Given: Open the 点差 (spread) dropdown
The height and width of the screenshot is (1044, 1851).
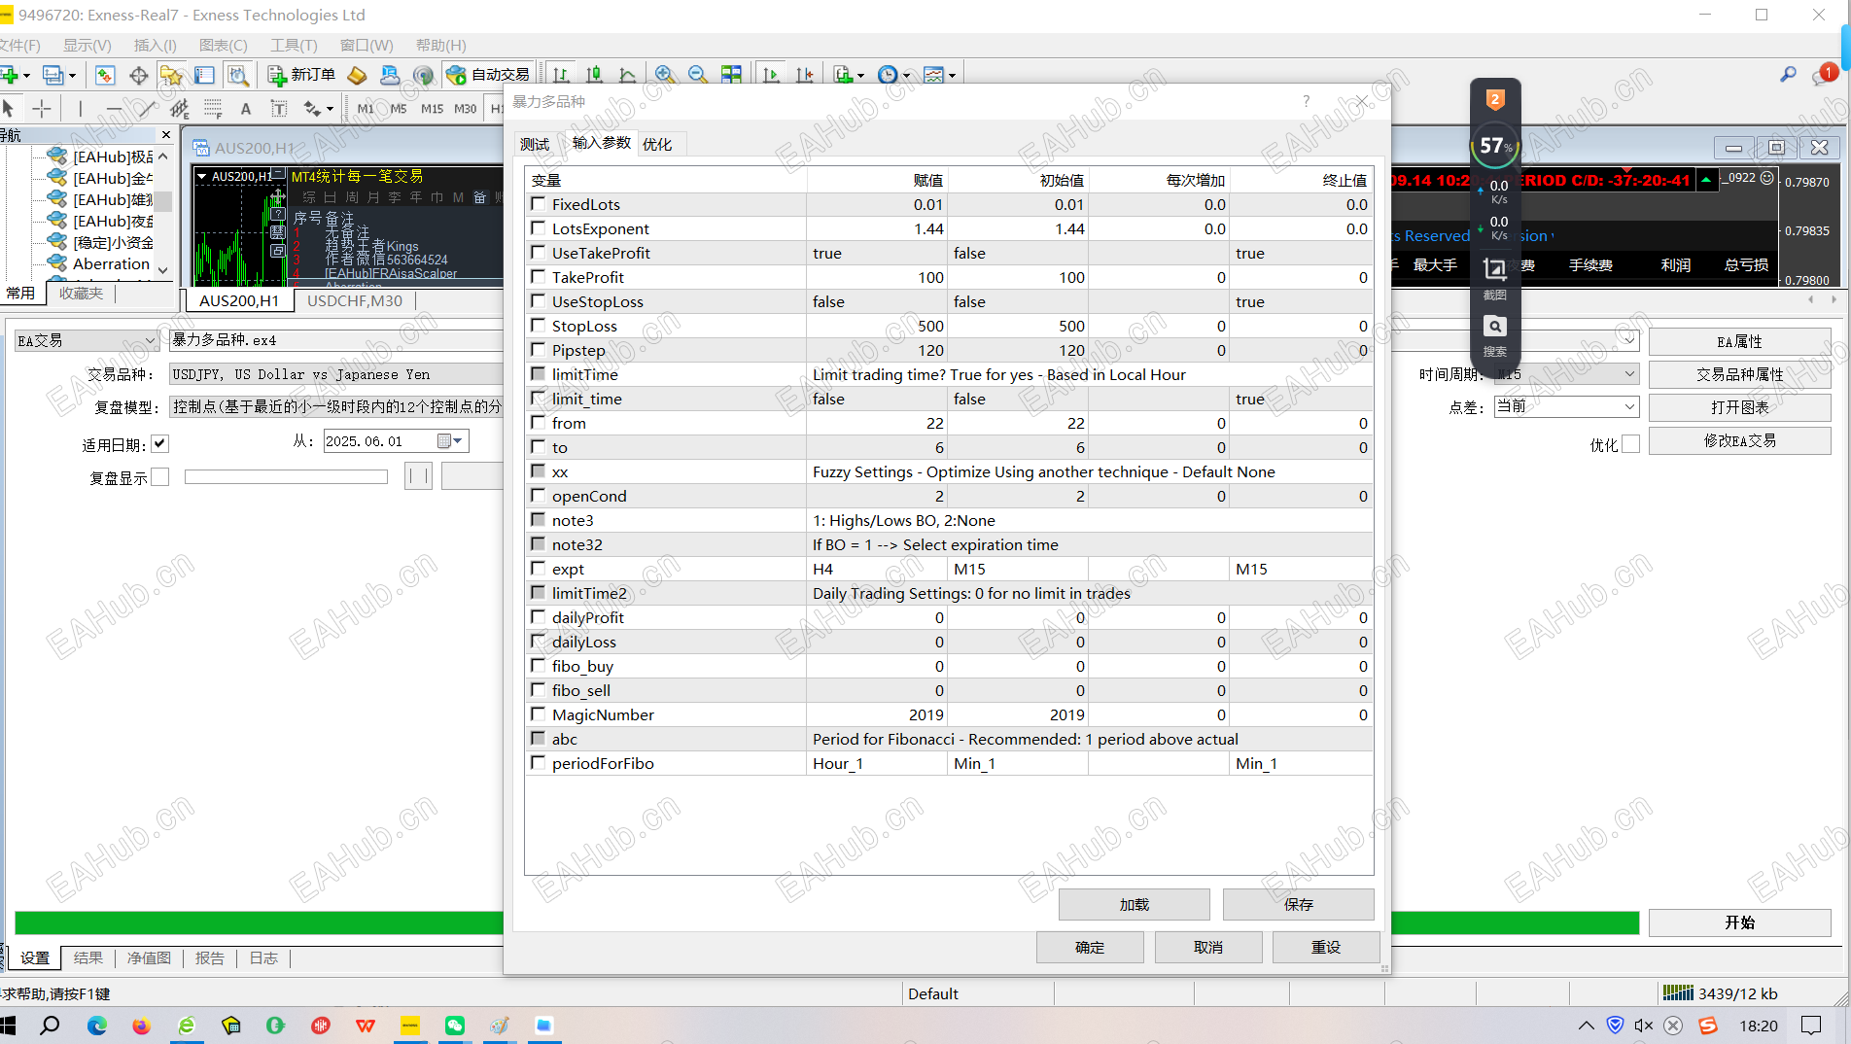Looking at the screenshot, I should point(1566,406).
